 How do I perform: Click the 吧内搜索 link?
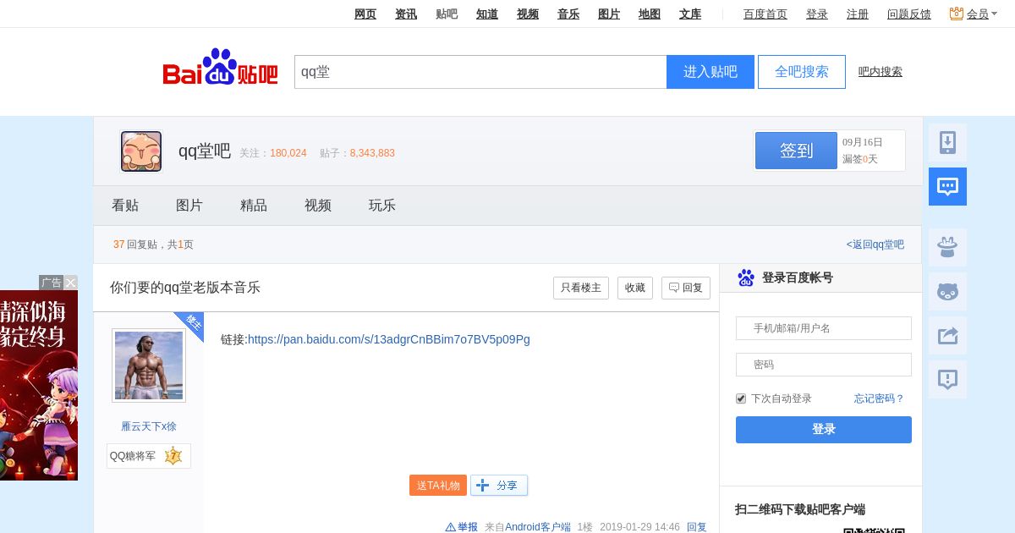click(x=881, y=72)
